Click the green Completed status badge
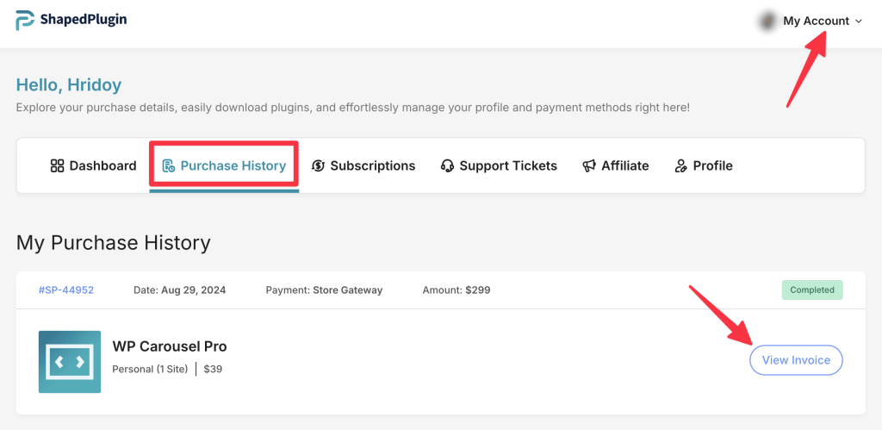The width and height of the screenshot is (882, 430). click(811, 290)
